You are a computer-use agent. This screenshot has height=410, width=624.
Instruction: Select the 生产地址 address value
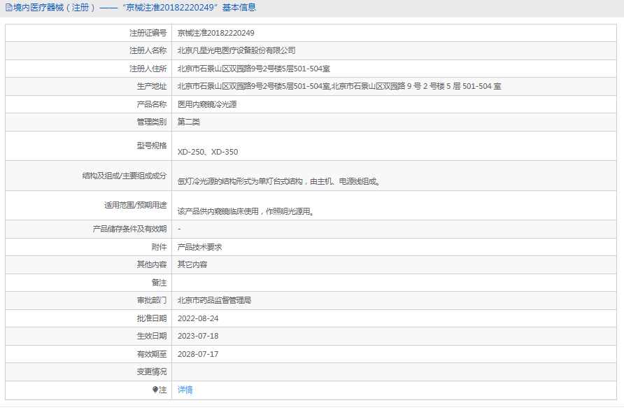pos(339,86)
